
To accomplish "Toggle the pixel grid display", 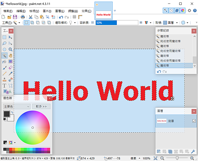I will coord(75,17).
